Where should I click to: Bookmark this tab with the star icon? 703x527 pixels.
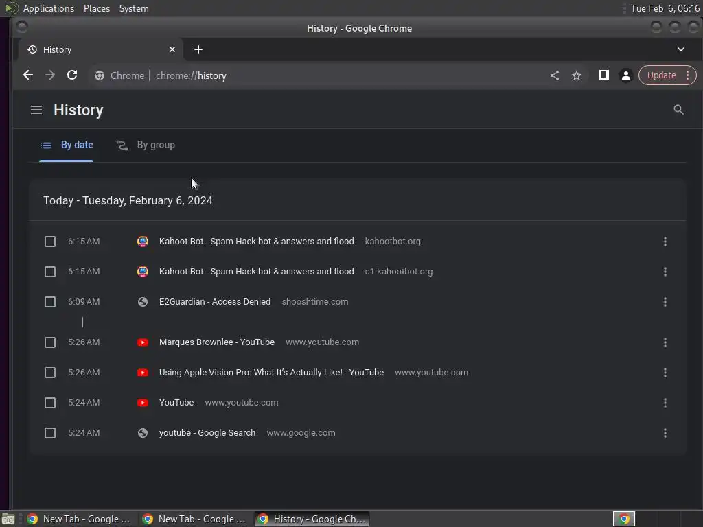coord(577,75)
